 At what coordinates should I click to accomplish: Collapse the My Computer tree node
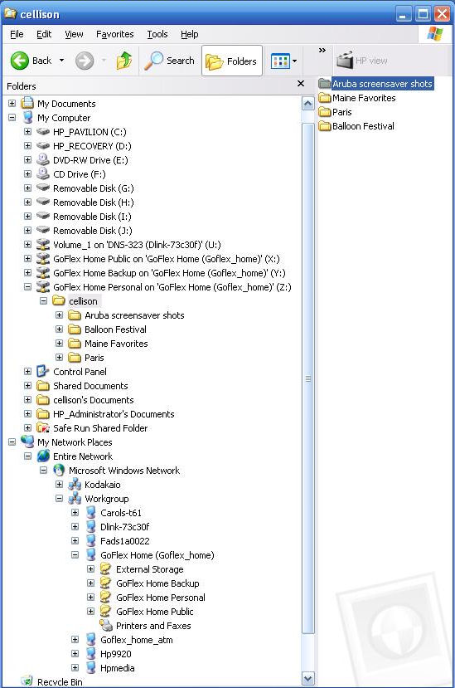click(12, 118)
